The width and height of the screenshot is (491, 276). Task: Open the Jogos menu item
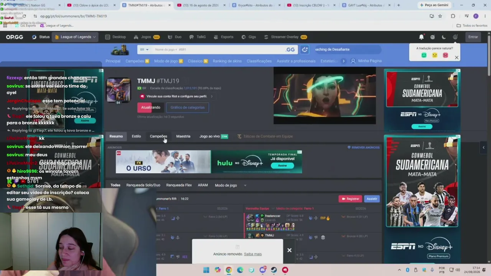(147, 37)
